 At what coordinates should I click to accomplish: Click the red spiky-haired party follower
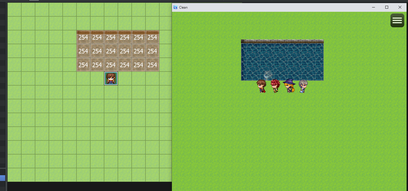(x=275, y=86)
